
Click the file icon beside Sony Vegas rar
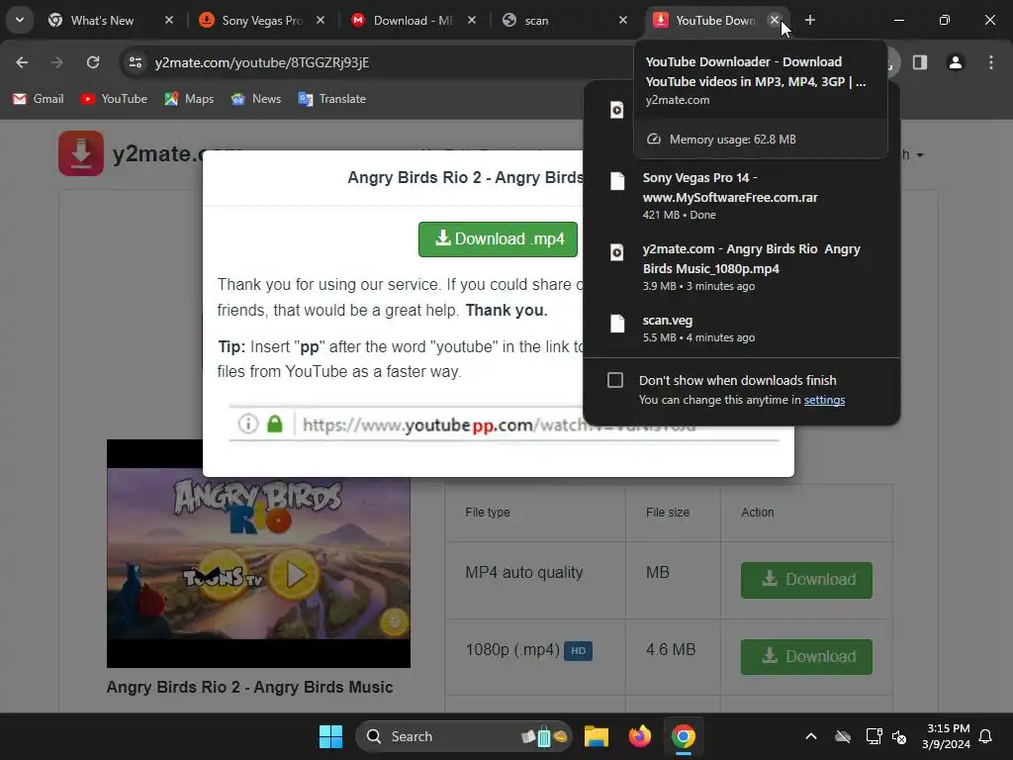pos(617,181)
